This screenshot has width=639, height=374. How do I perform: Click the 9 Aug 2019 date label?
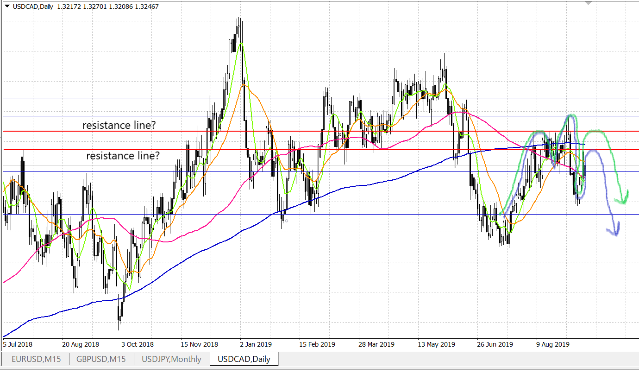tap(553, 344)
